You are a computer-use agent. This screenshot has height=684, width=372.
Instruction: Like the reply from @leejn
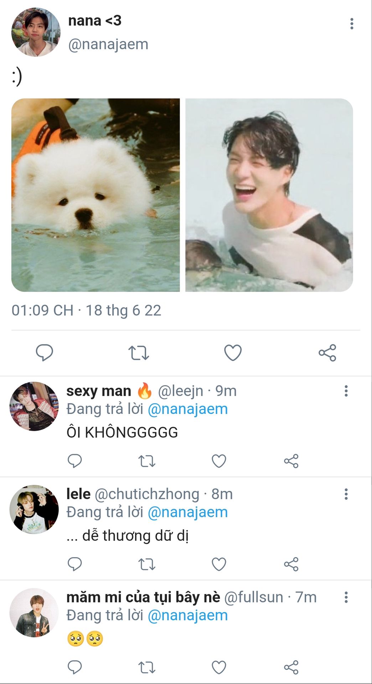pos(219,461)
